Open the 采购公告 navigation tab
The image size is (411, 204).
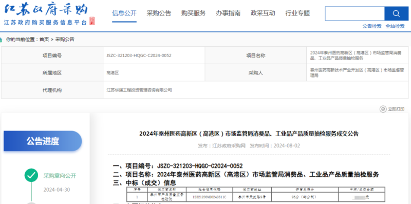tap(159, 13)
